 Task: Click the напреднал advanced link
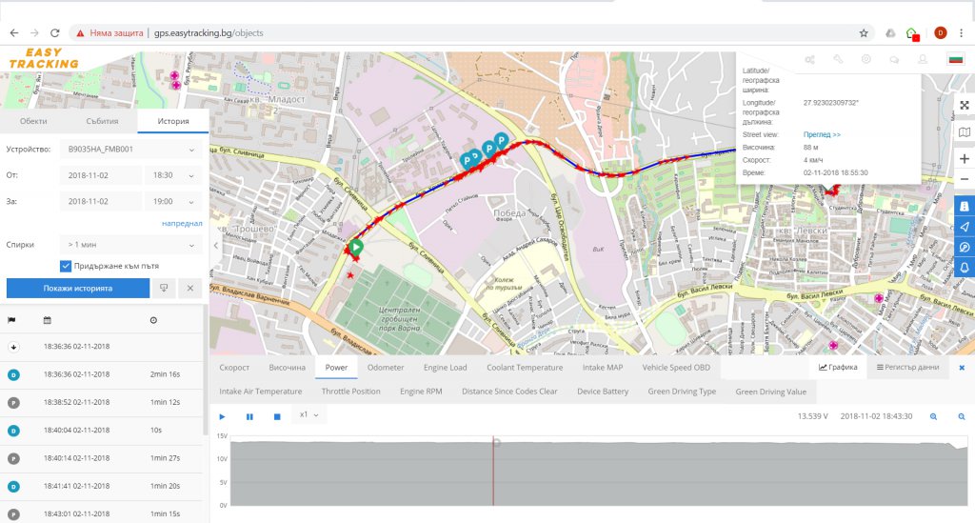click(x=182, y=223)
